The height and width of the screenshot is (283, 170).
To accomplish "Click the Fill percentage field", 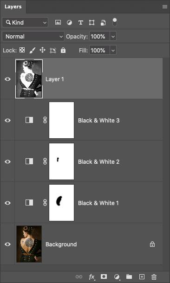I will click(x=99, y=50).
